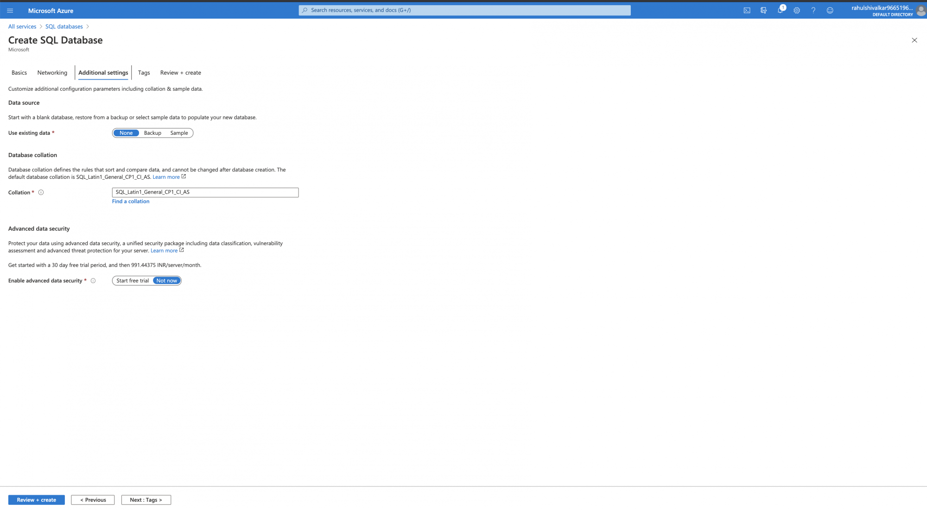
Task: Open Cloud Shell from top bar
Action: pyautogui.click(x=747, y=10)
